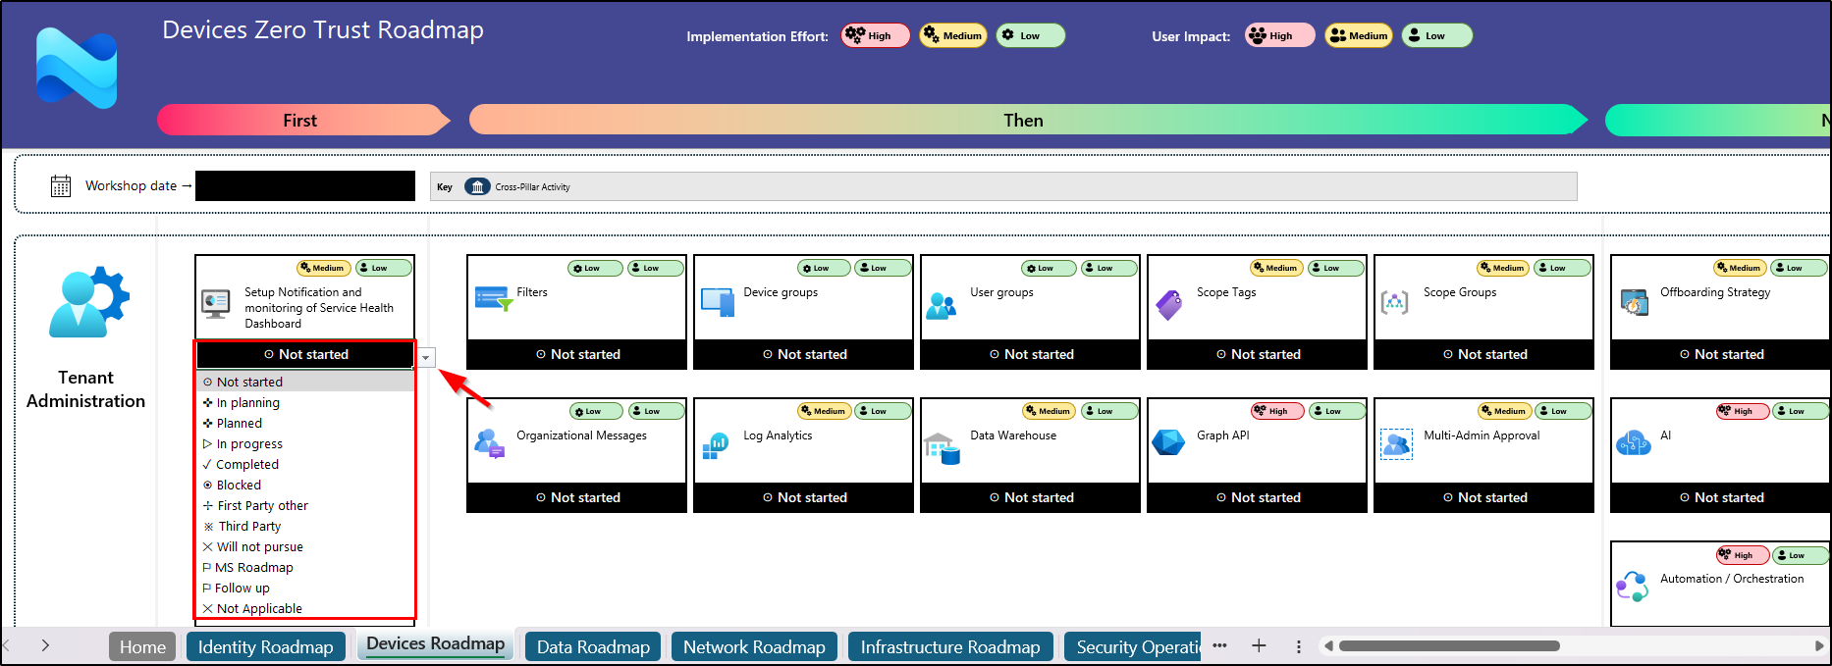Click the AI cloud icon
The width and height of the screenshot is (1832, 666).
tap(1634, 443)
